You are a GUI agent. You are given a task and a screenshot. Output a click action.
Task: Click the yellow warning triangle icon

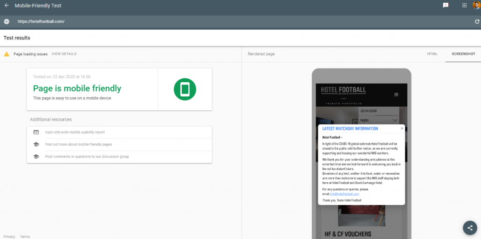[x=7, y=54]
